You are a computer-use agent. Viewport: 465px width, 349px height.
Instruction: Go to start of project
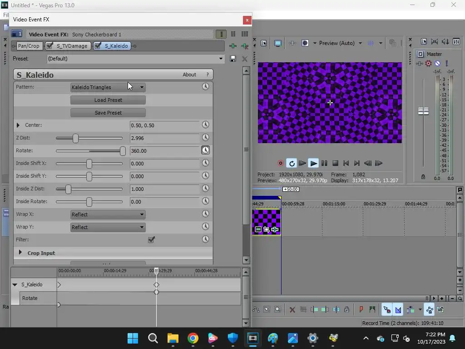coord(346,163)
